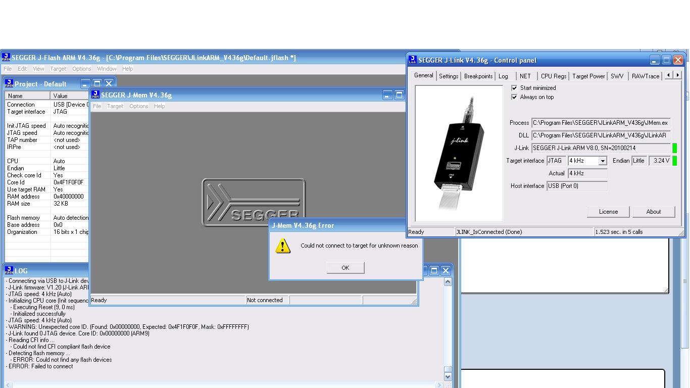Click the green indicator beside the 3.24 V field
The image size is (690, 388).
674,161
